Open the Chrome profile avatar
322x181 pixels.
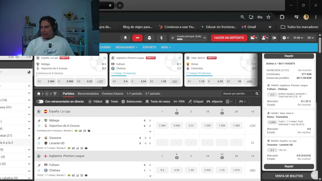point(306,17)
